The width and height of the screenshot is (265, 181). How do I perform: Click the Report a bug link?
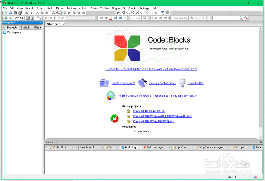161,96
